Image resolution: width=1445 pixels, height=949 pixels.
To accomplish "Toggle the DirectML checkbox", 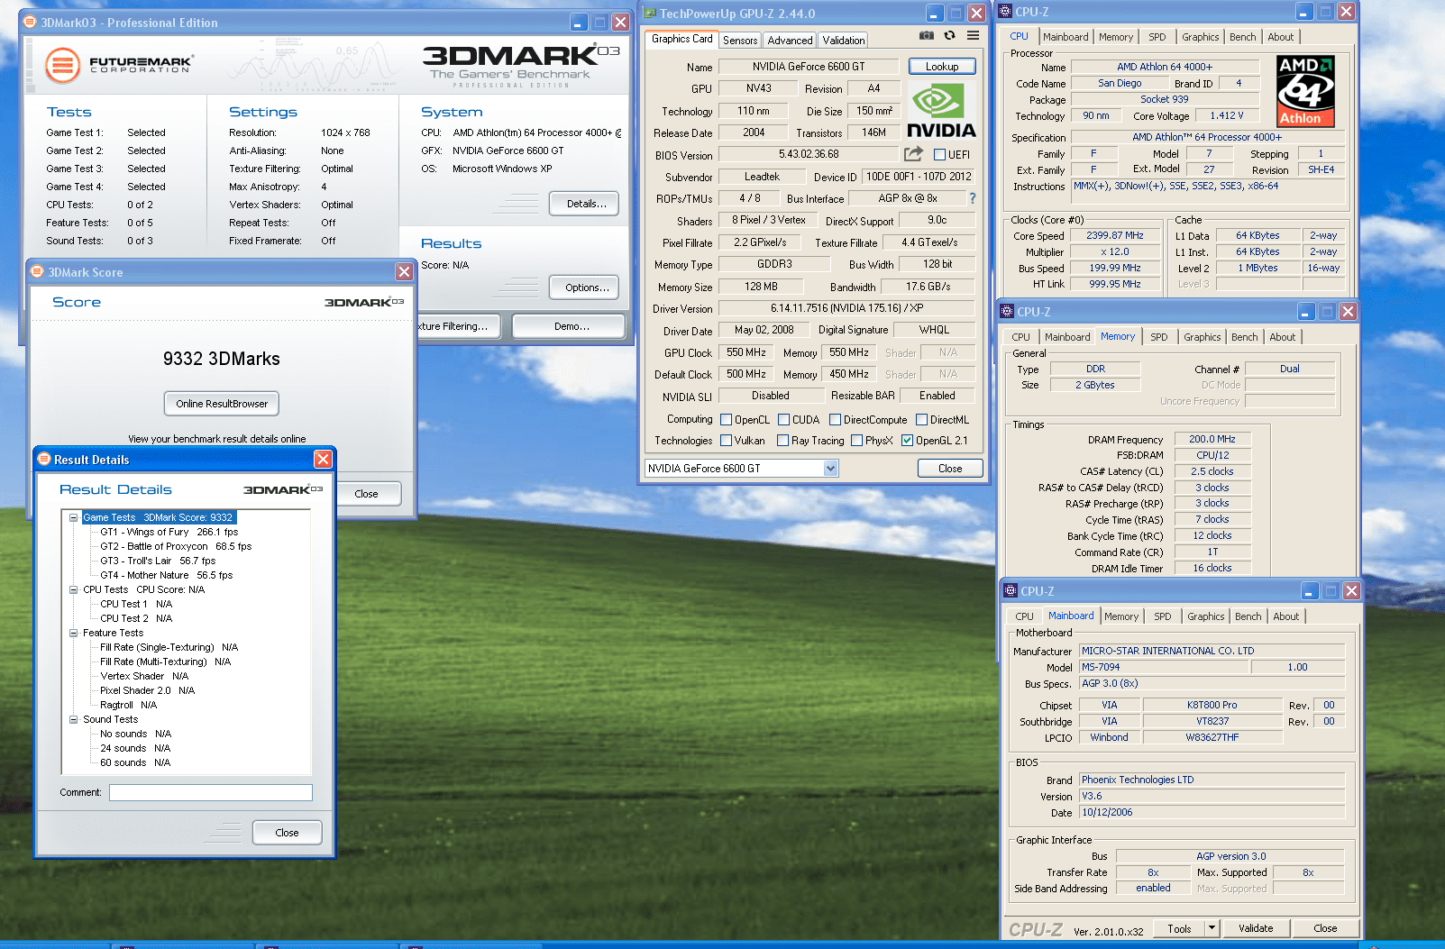I will pos(921,420).
